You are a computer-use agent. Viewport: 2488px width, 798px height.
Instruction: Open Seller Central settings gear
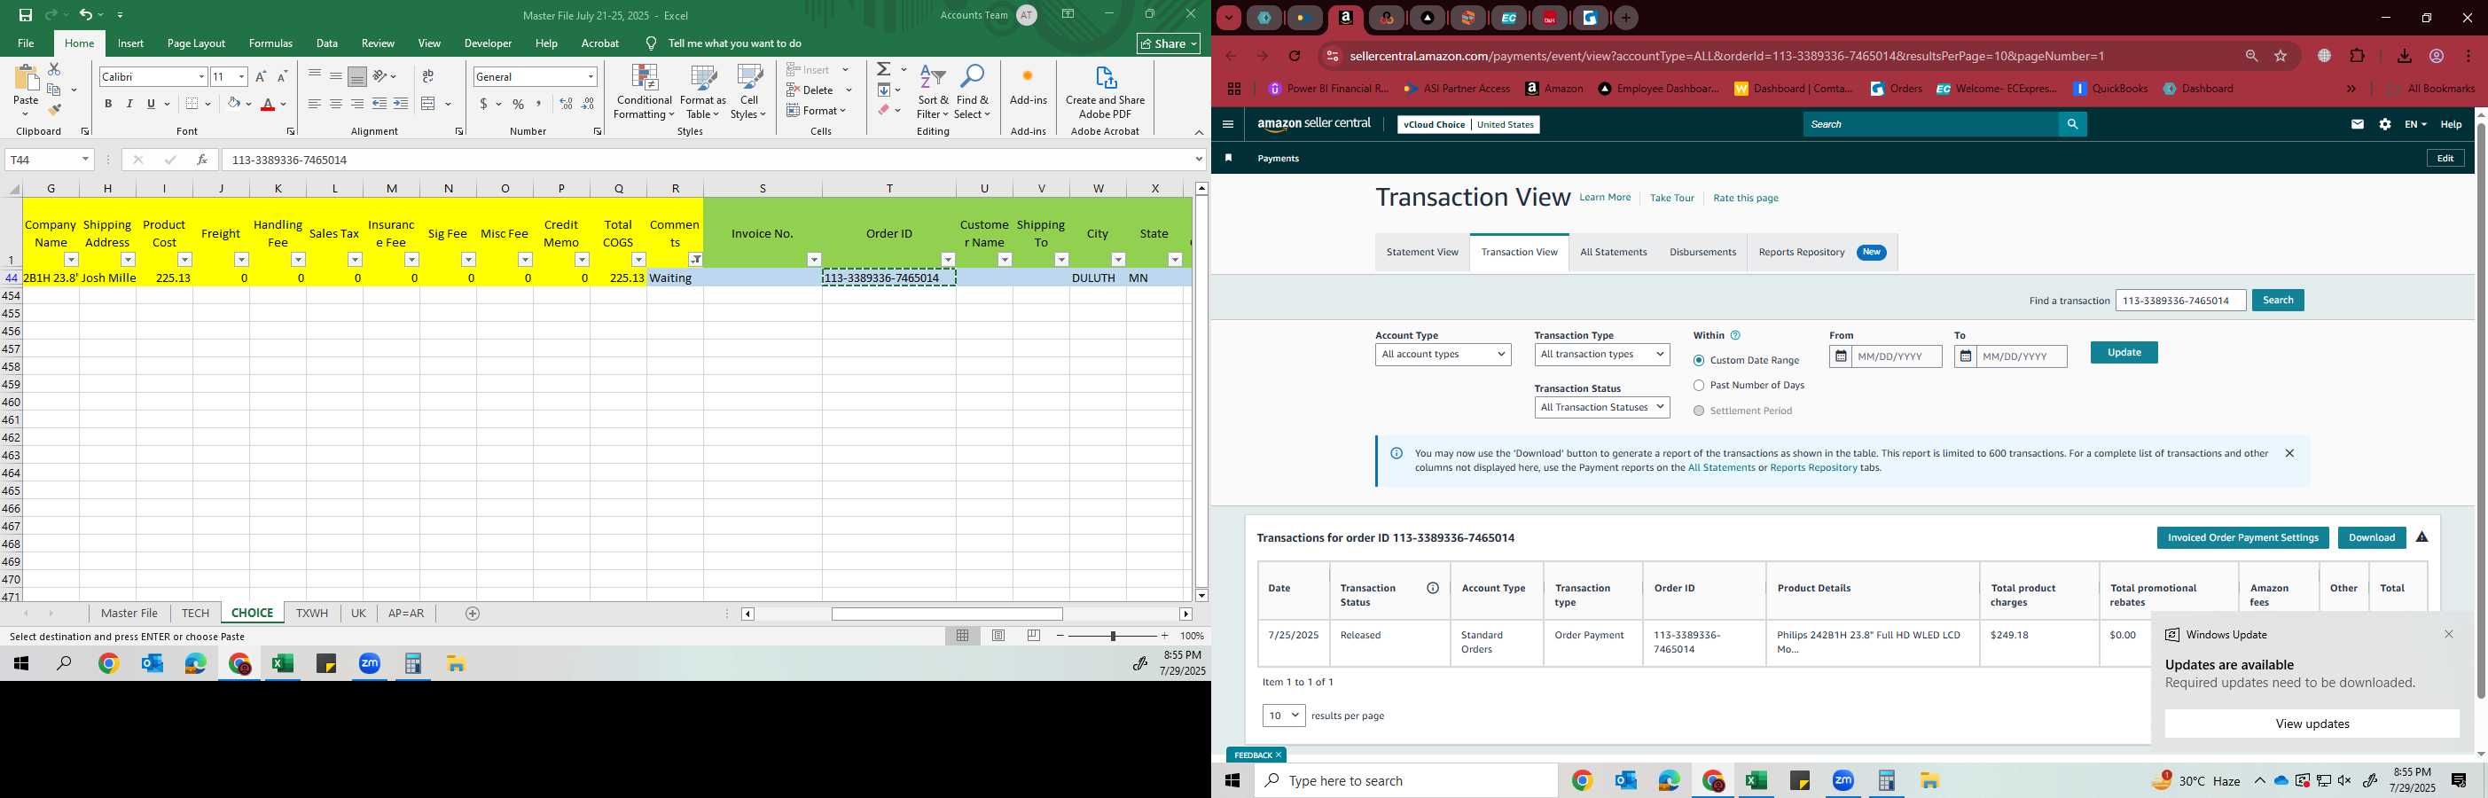pyautogui.click(x=2384, y=123)
